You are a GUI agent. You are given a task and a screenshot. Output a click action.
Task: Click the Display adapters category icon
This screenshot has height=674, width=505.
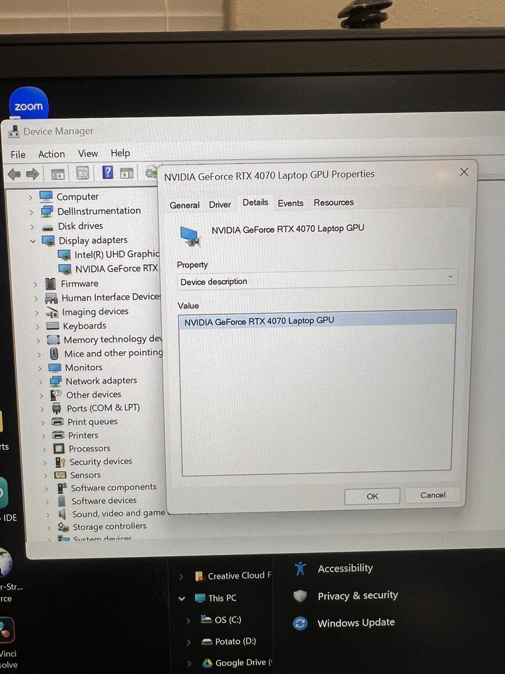tap(49, 241)
